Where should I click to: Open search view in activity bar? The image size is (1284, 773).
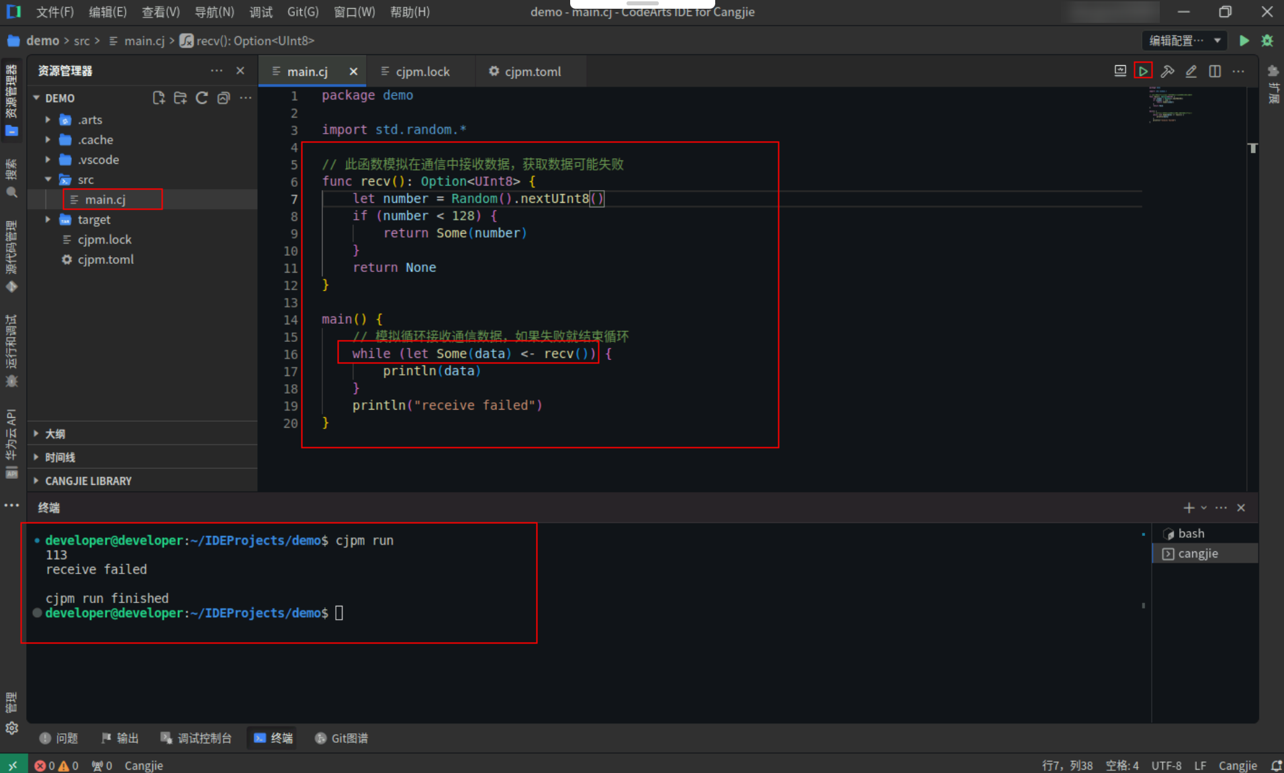pyautogui.click(x=11, y=179)
